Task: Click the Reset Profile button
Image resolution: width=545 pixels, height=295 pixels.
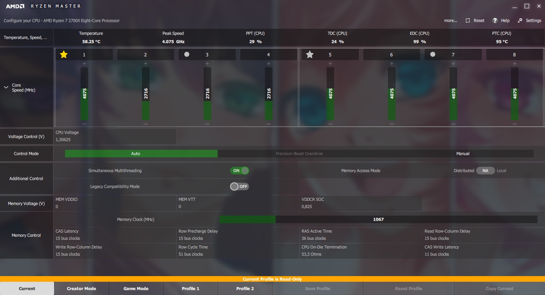Action: pos(408,289)
